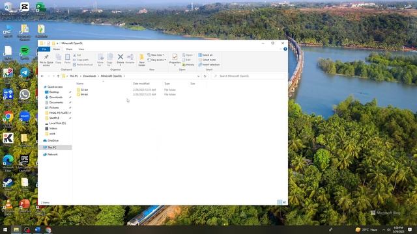The height and width of the screenshot is (234, 417).
Task: Click the Search Minecraft OpenGL field
Action: point(248,76)
